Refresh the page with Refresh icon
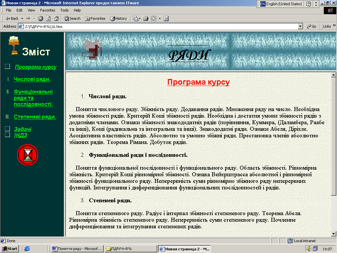Image resolution: width=337 pixels, height=253 pixels. click(x=48, y=18)
